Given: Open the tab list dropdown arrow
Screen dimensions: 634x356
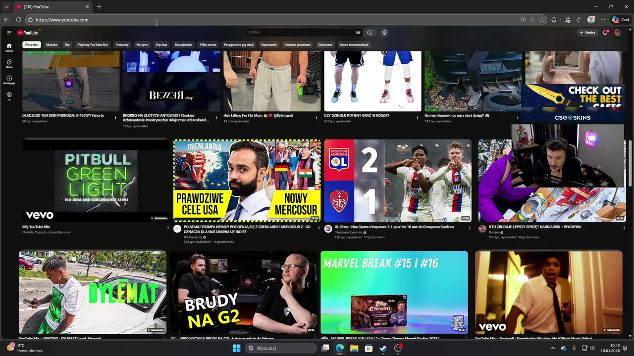Looking at the screenshot, I should pyautogui.click(x=6, y=7).
